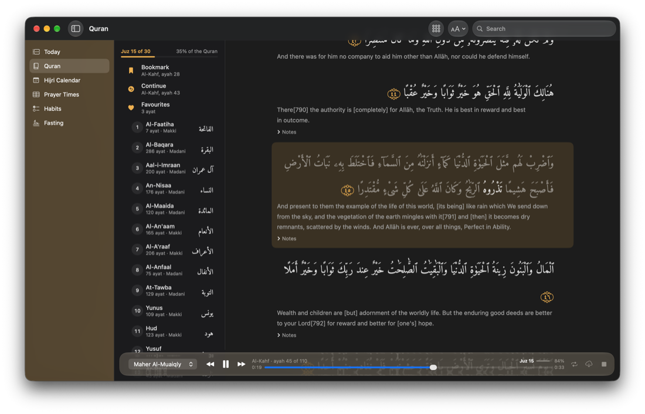Image resolution: width=645 pixels, height=414 pixels.
Task: Click the ayah 44 ornament marker
Action: (x=393, y=94)
